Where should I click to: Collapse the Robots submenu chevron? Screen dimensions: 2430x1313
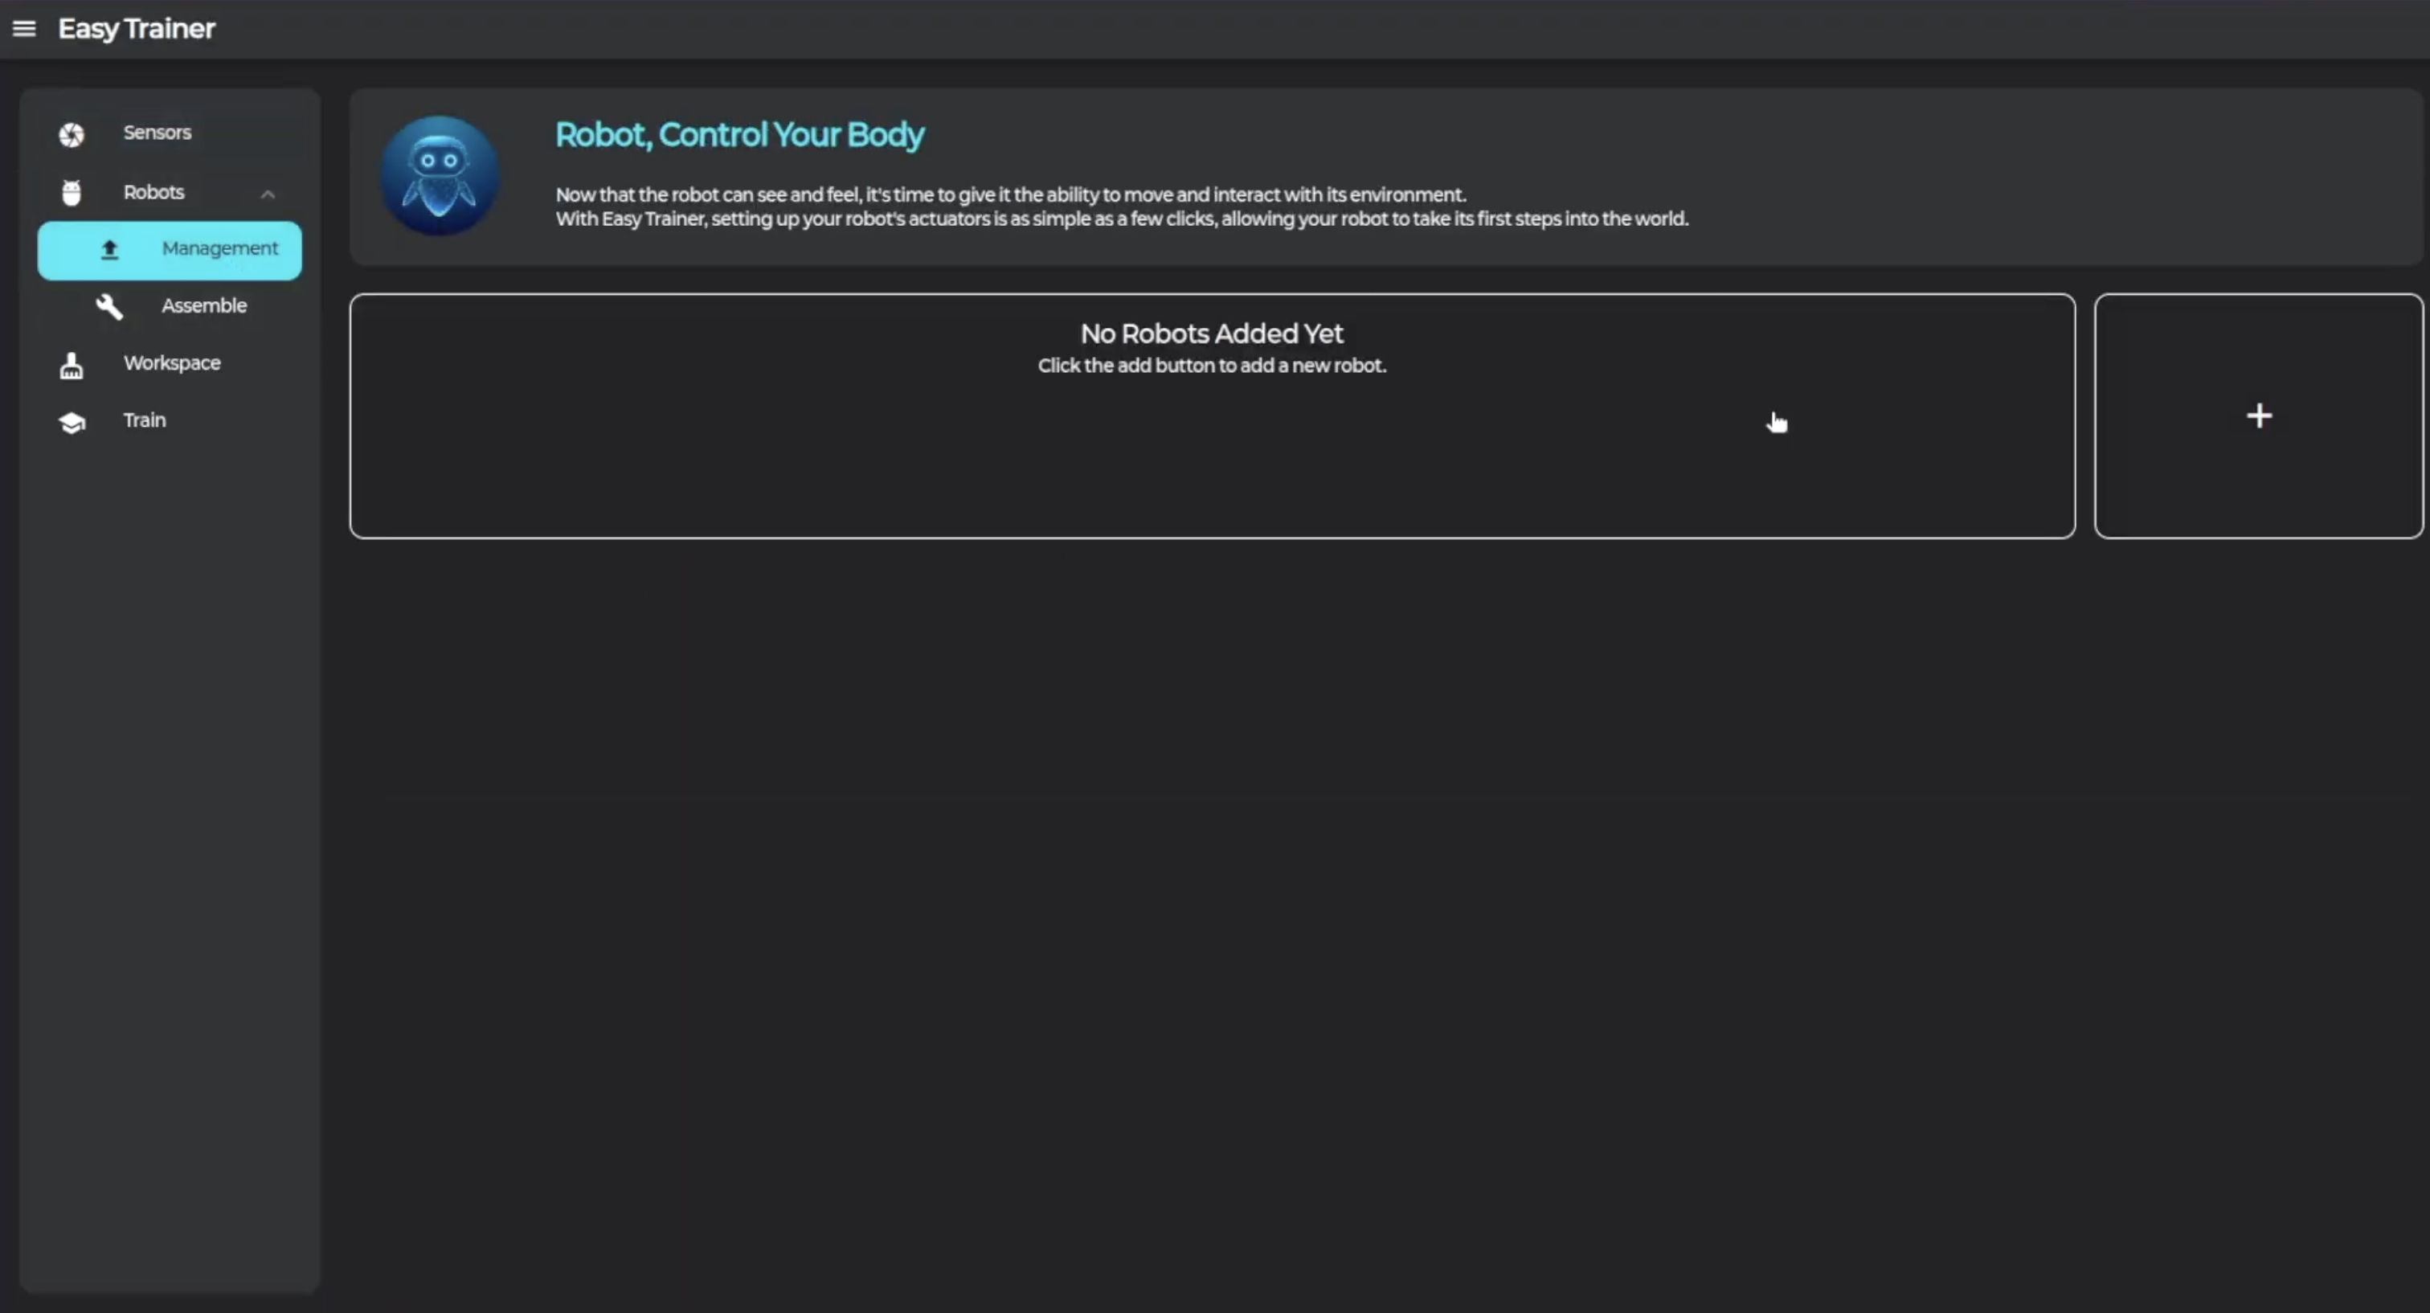click(x=268, y=194)
